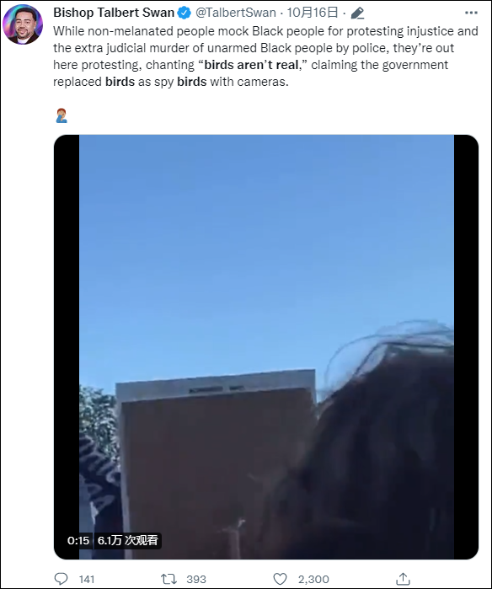Like the tweet with heart icon

click(x=280, y=579)
